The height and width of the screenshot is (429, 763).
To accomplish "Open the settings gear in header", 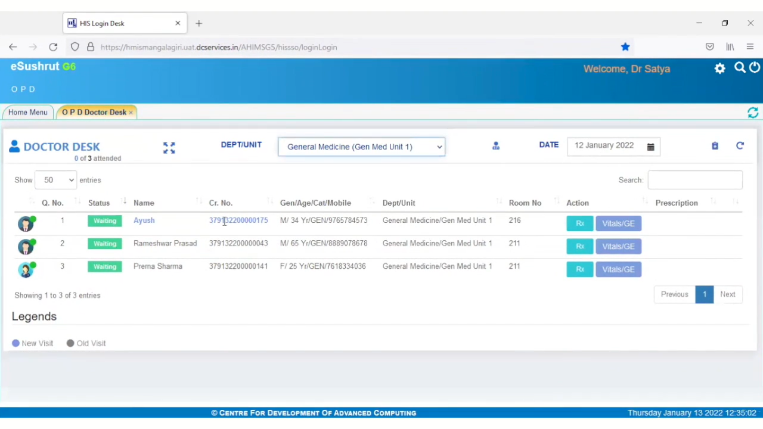I will point(720,69).
